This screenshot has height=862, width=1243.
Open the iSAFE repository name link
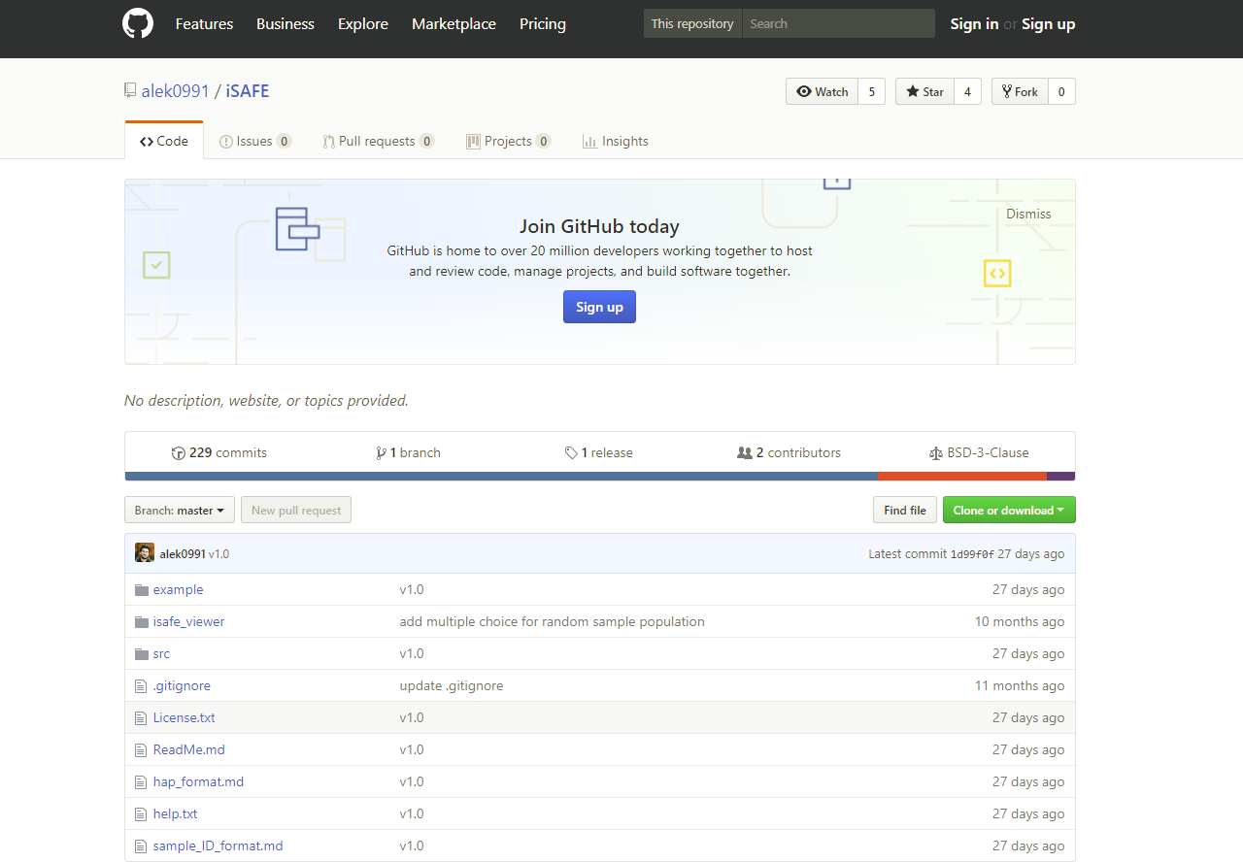pyautogui.click(x=248, y=90)
